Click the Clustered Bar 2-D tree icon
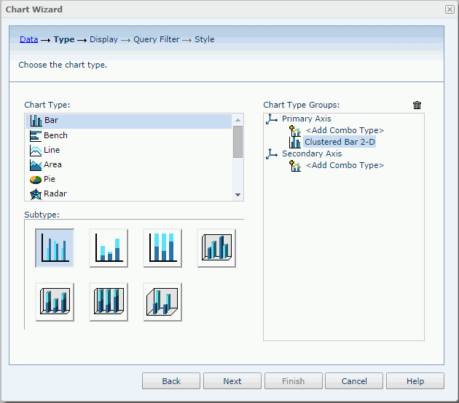The height and width of the screenshot is (403, 459). (x=295, y=143)
